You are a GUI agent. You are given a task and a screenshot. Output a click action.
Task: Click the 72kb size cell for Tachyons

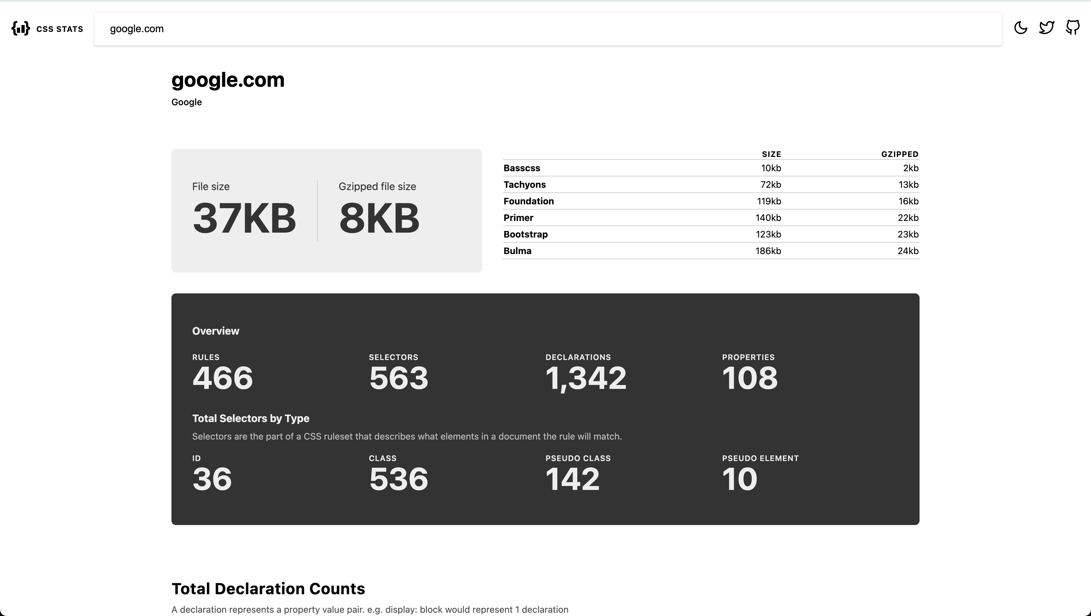pos(771,185)
